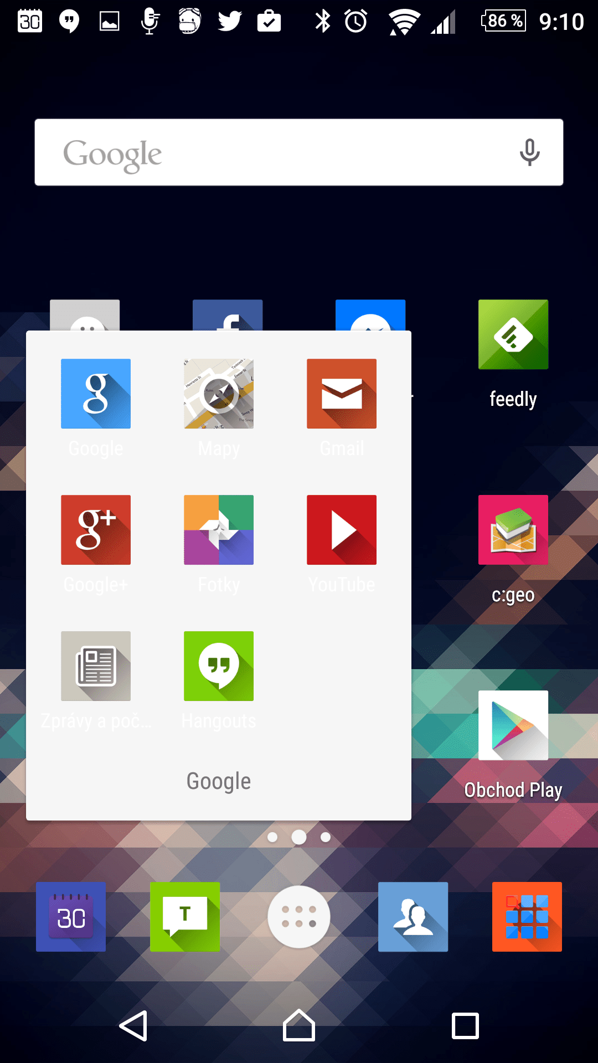Image resolution: width=598 pixels, height=1063 pixels.
Task: Tap the Twitter notification icon in status bar
Action: click(229, 21)
